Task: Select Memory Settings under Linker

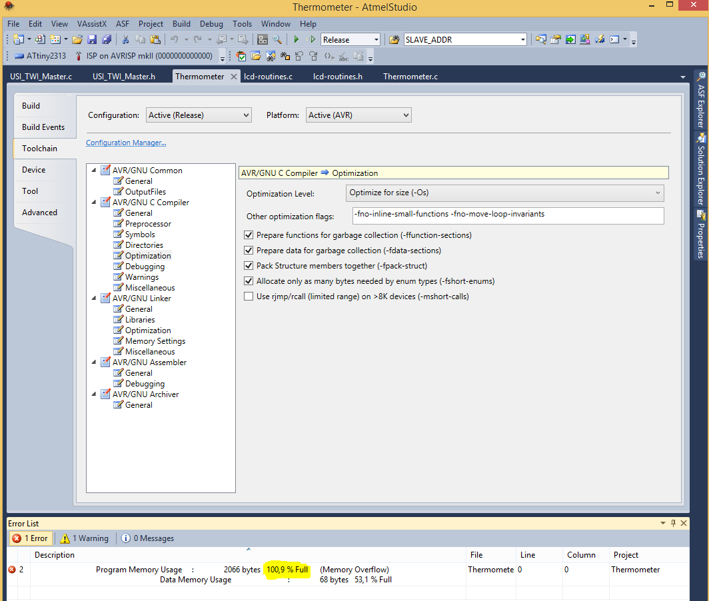Action: [x=155, y=341]
